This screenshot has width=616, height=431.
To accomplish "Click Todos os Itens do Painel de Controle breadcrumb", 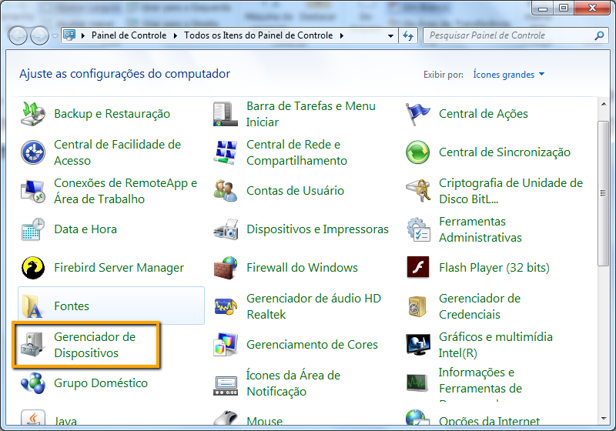I will point(259,35).
